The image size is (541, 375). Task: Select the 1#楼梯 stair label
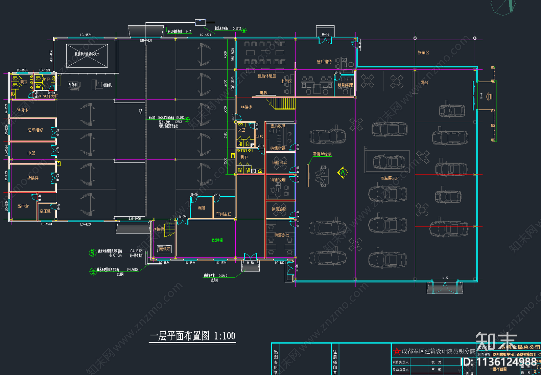(x=246, y=107)
